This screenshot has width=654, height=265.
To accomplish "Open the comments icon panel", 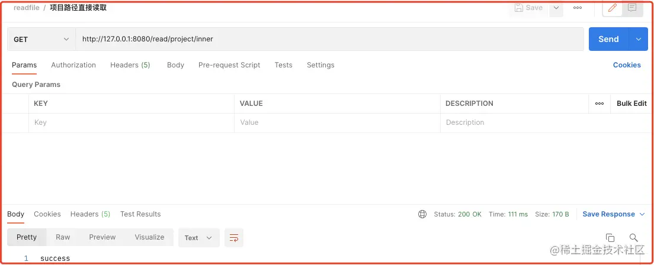I will point(632,8).
